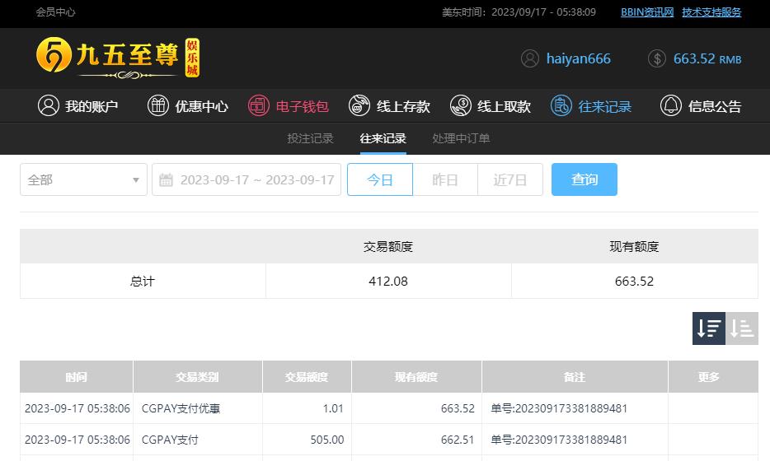The image size is (770, 461).
Task: Click the 信息公告 bell icon
Action: [671, 105]
